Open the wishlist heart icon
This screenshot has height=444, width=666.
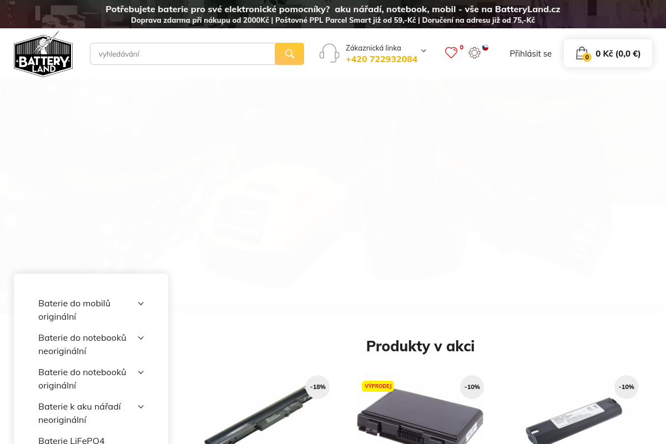click(x=451, y=53)
